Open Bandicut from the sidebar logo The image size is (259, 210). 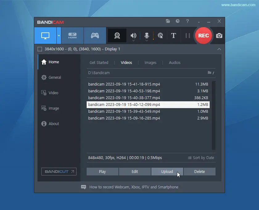(59, 171)
